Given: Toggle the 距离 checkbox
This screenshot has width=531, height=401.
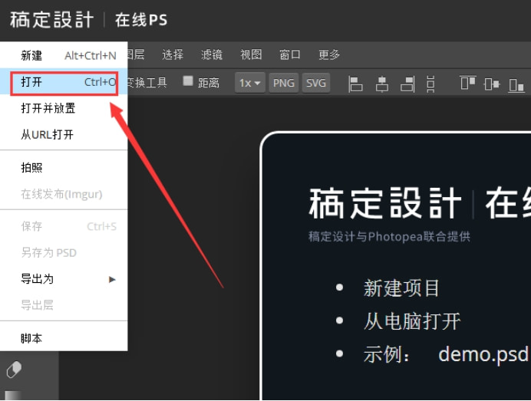Looking at the screenshot, I should click(x=188, y=81).
